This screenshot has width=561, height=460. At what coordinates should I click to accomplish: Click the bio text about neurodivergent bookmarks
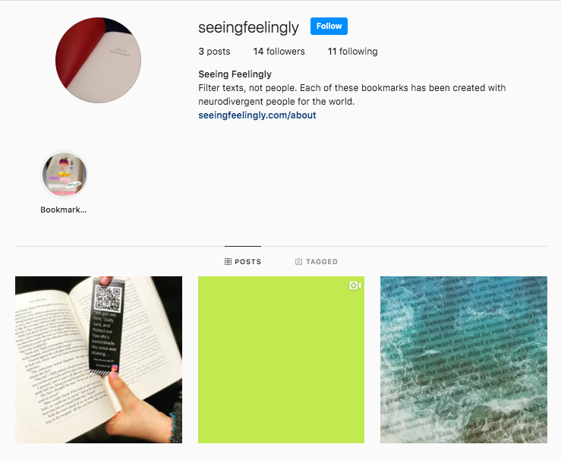(x=352, y=94)
